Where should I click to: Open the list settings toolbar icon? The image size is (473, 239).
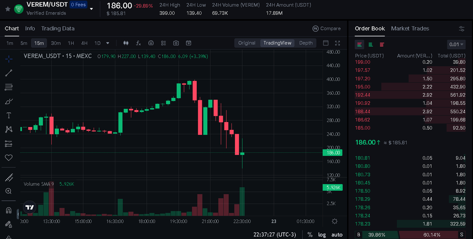click(163, 43)
